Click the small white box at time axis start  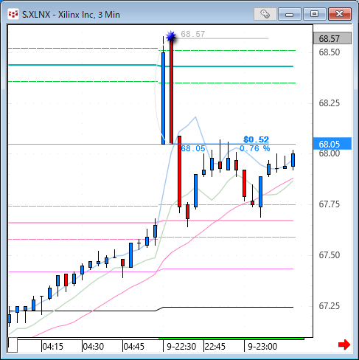[x=13, y=345]
